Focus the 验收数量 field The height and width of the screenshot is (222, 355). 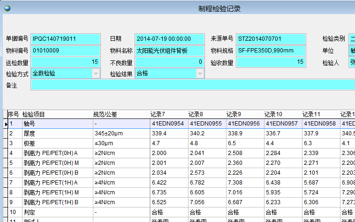click(x=271, y=62)
